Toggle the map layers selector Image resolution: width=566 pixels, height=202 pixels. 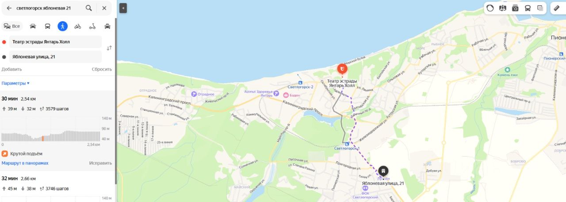pos(540,8)
